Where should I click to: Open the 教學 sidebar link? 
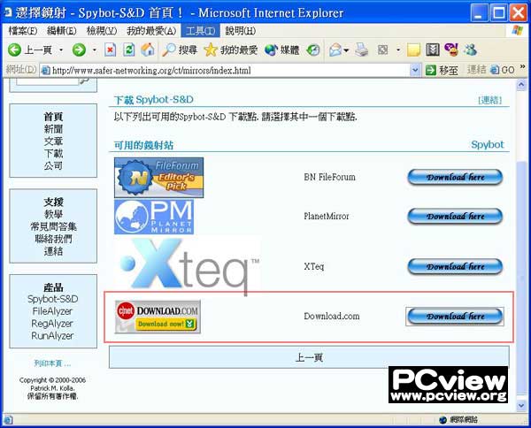pos(53,214)
